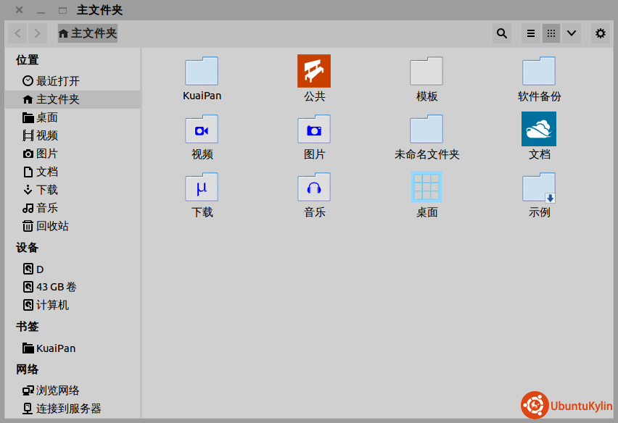Switch to icon grid view
The width and height of the screenshot is (618, 423).
[551, 33]
